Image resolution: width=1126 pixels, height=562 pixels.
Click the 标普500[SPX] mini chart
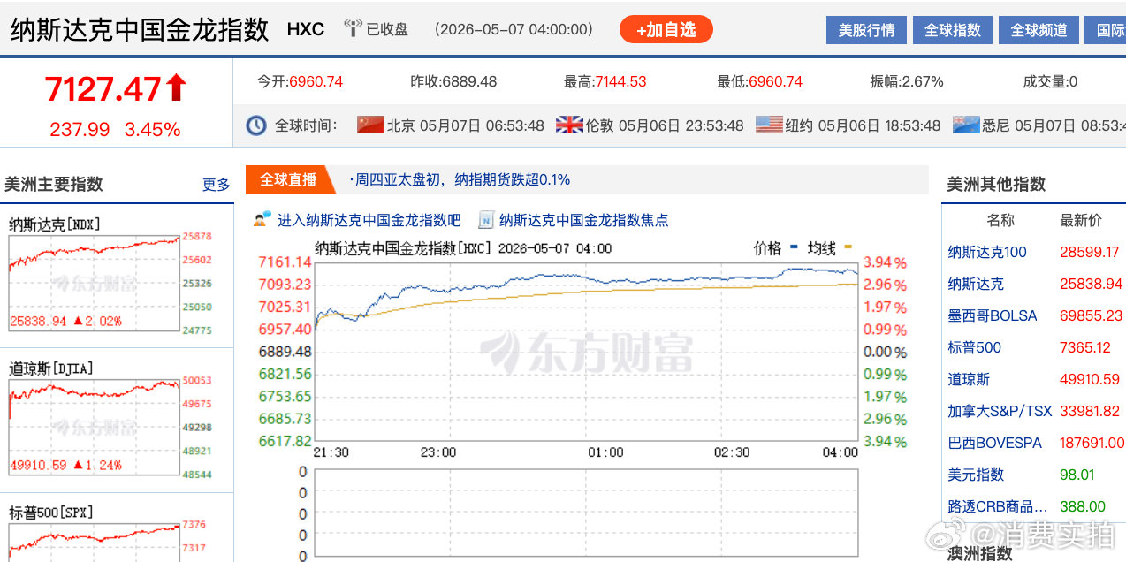pos(95,541)
